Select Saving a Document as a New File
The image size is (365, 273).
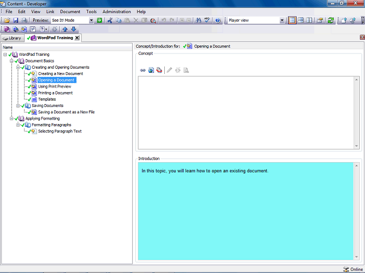coord(66,112)
